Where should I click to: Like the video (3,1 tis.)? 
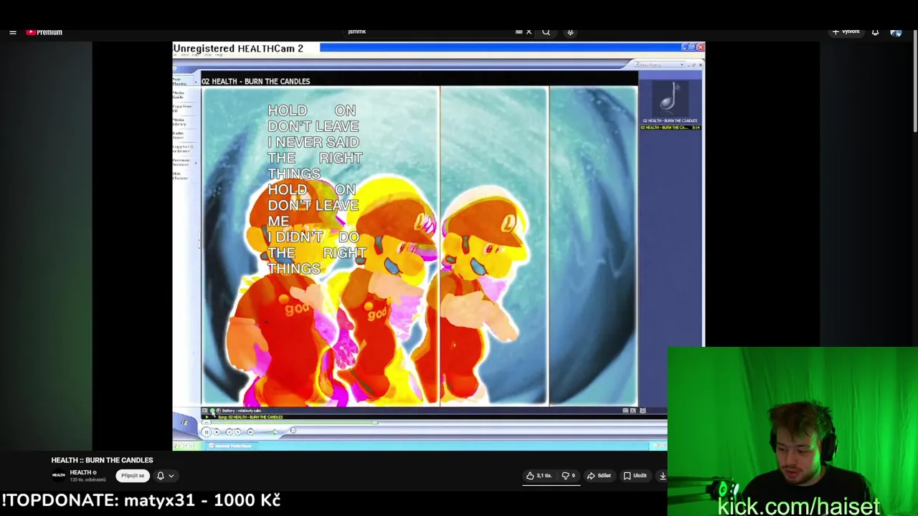(x=539, y=475)
